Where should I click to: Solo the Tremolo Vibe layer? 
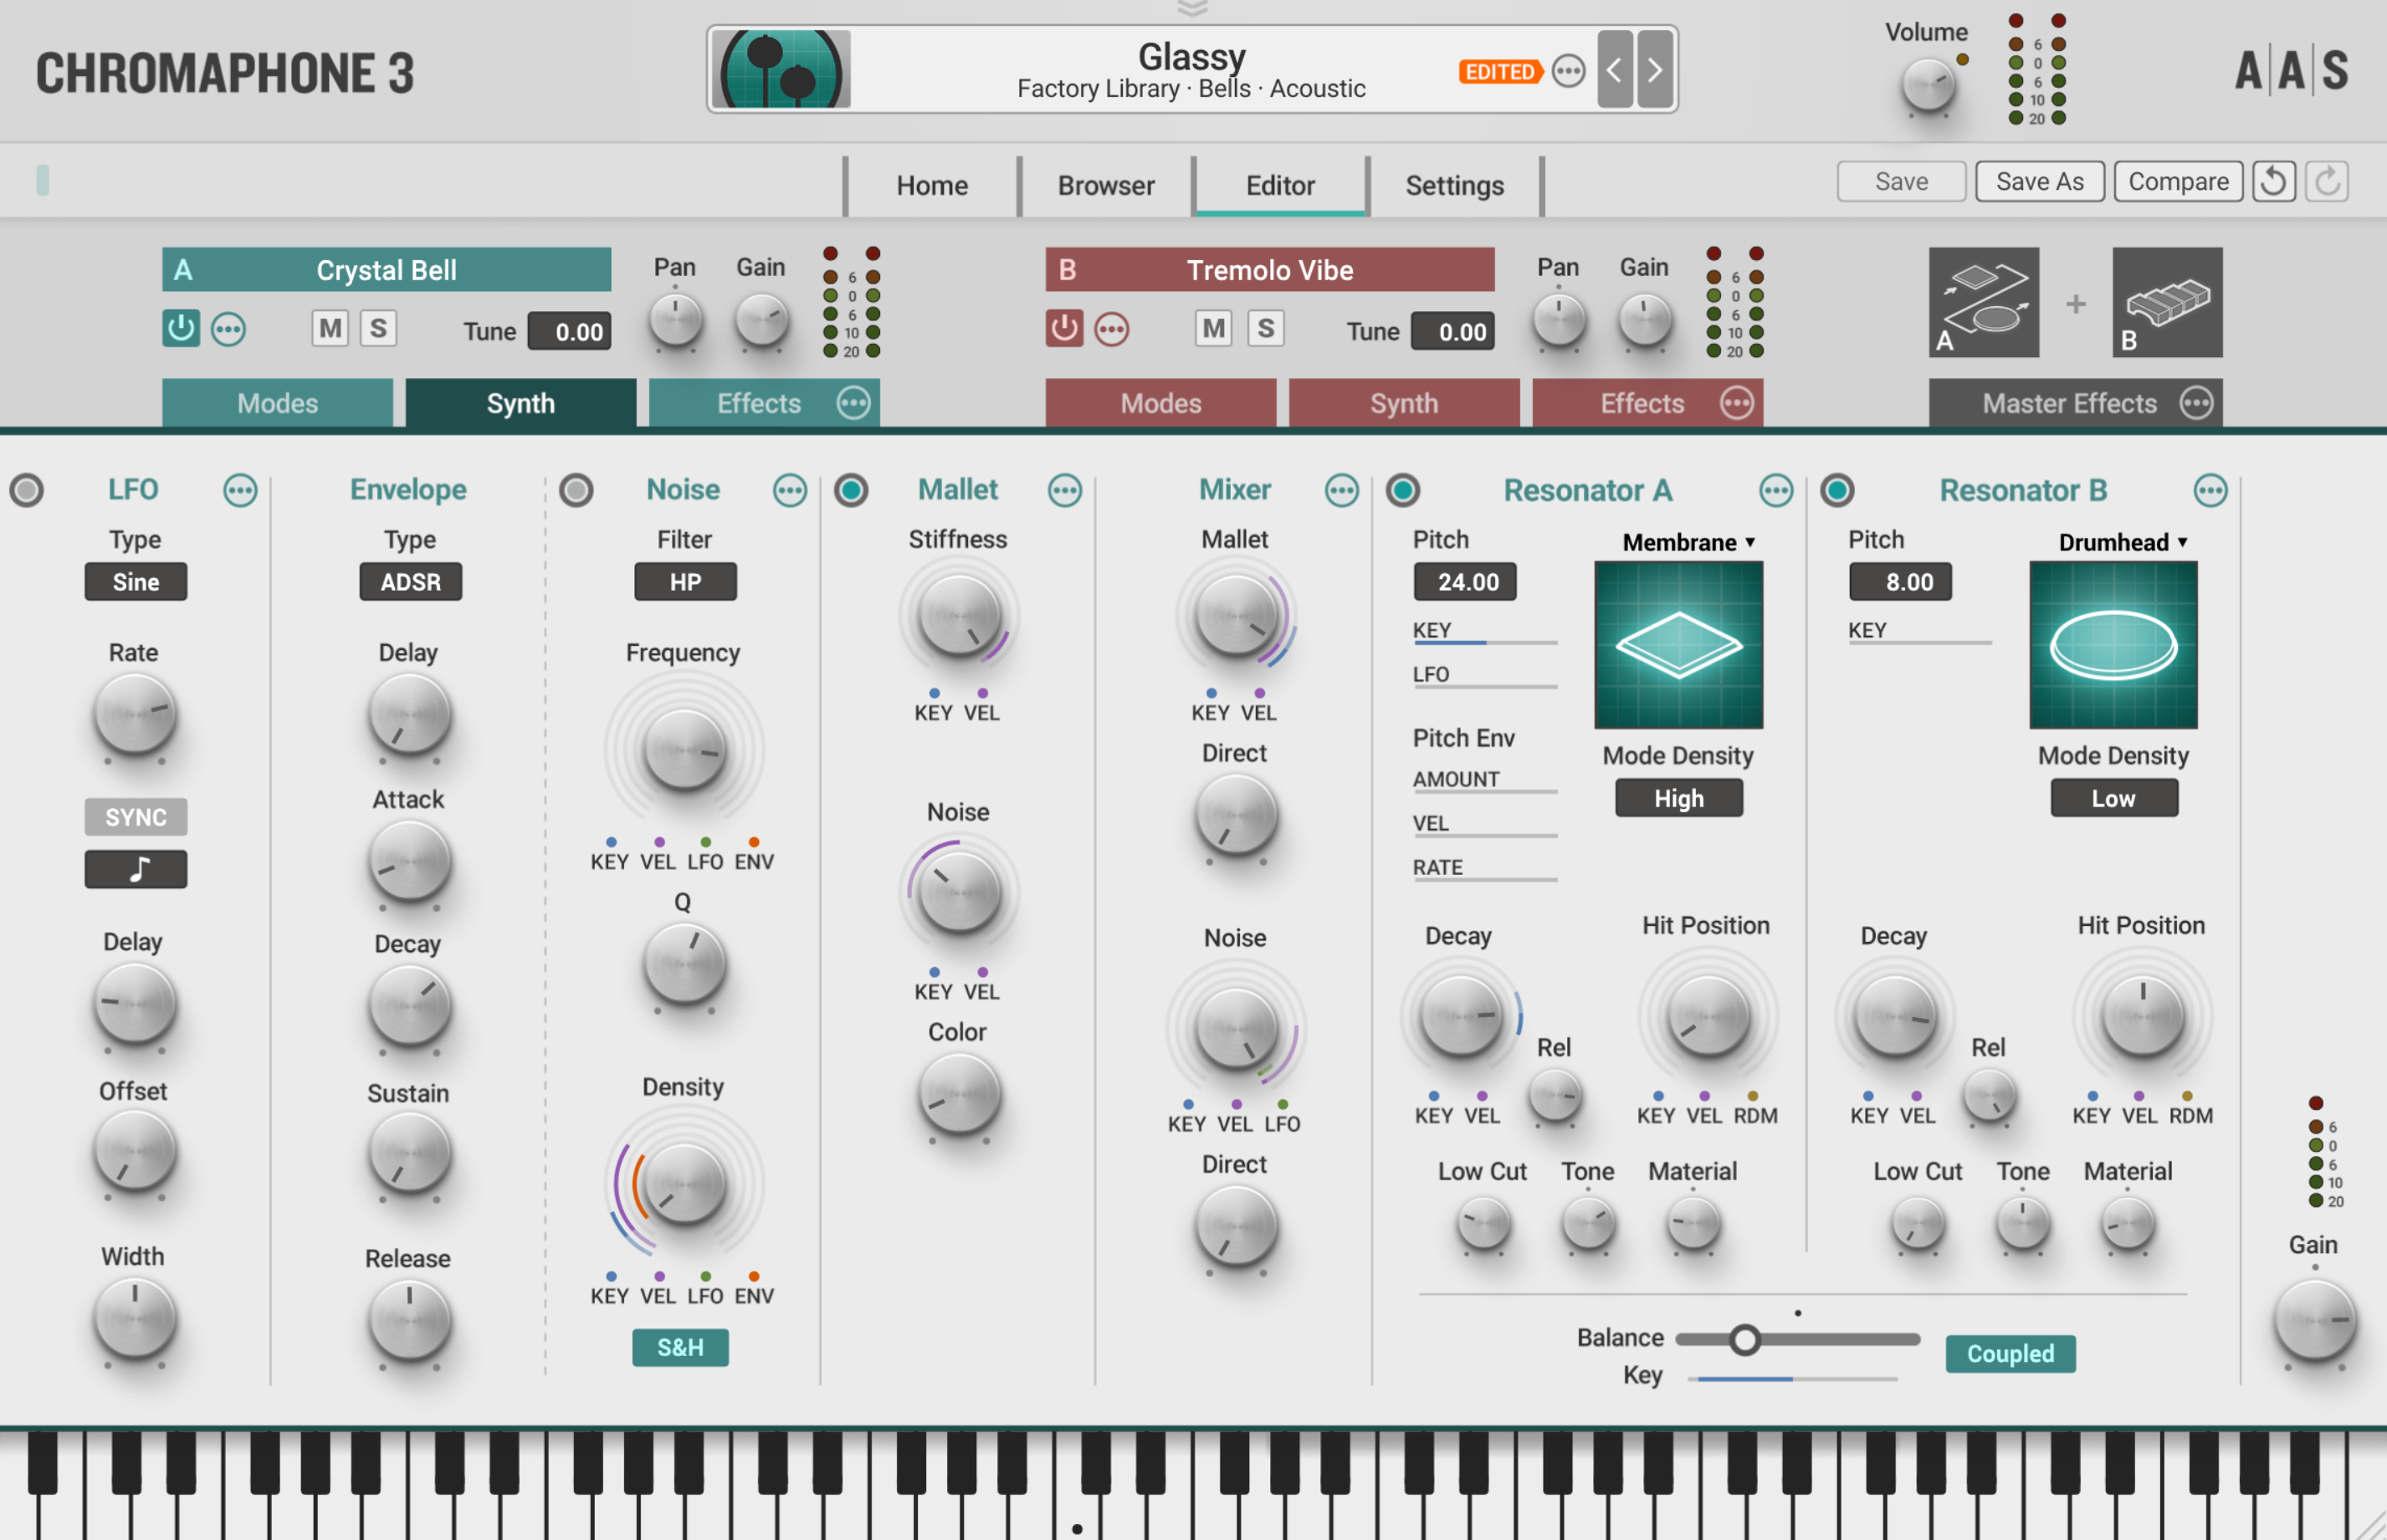click(1265, 328)
